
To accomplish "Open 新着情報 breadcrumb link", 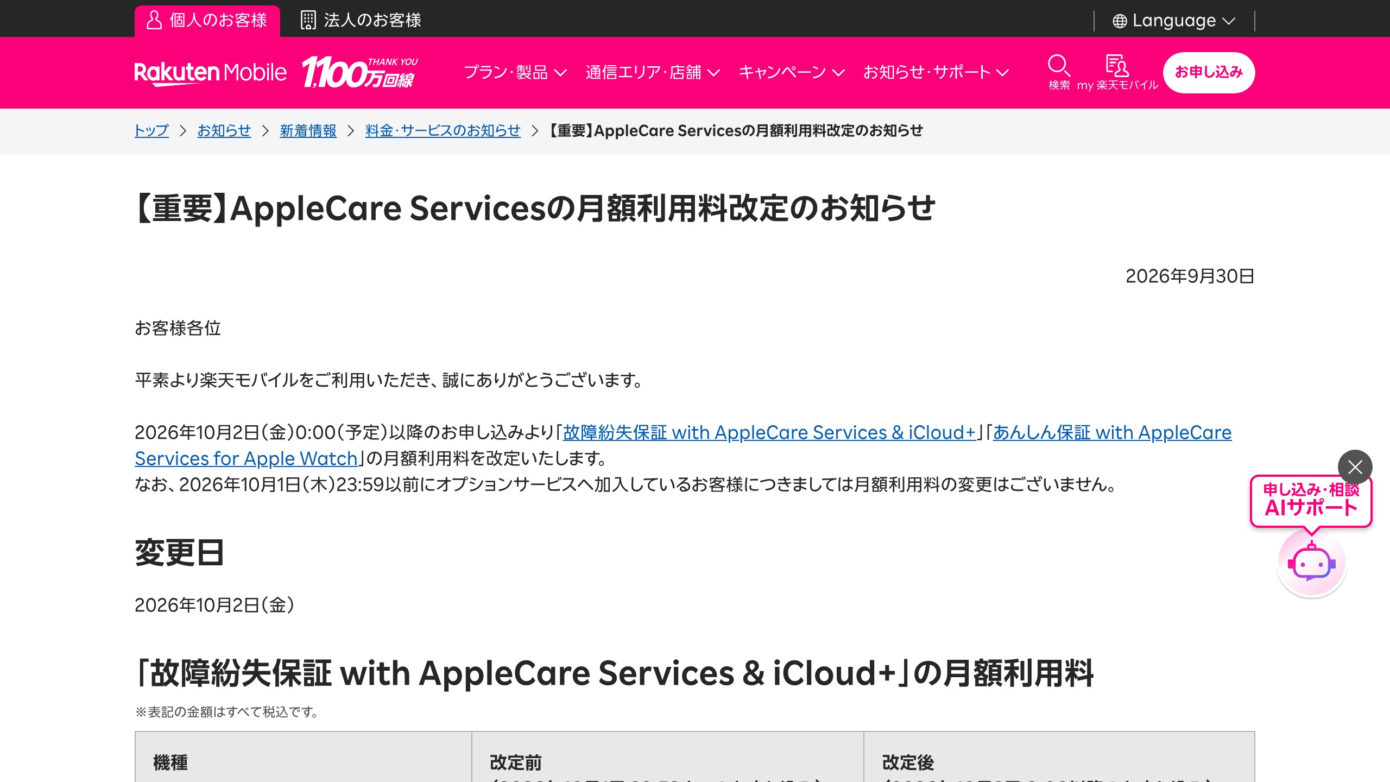I will click(x=308, y=131).
